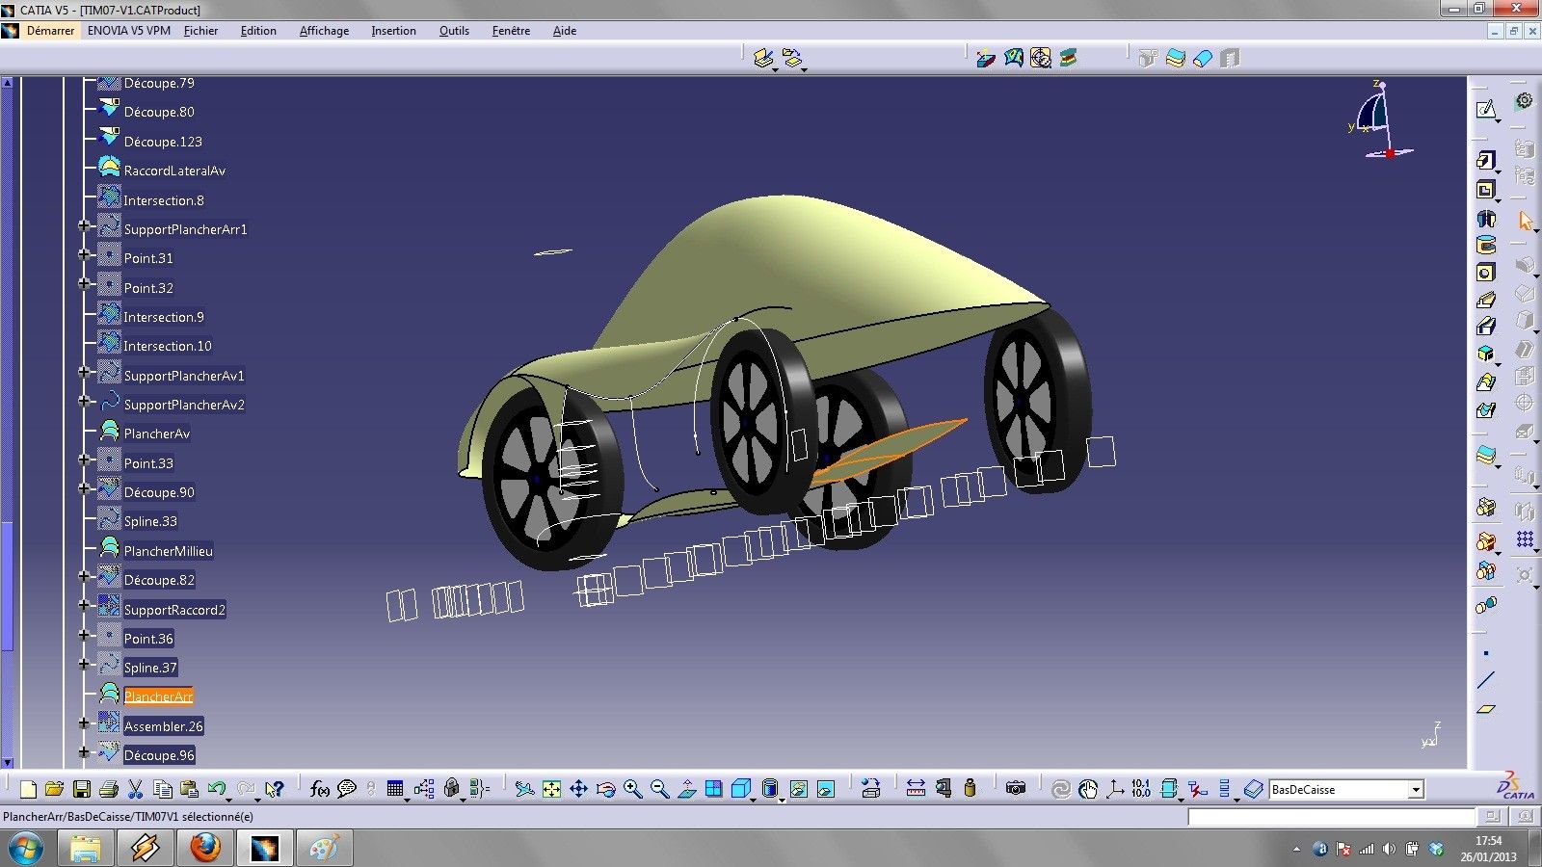Click the Save icon in bottom toolbar

82,790
